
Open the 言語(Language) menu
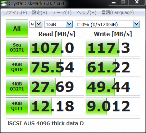(x=118, y=13)
